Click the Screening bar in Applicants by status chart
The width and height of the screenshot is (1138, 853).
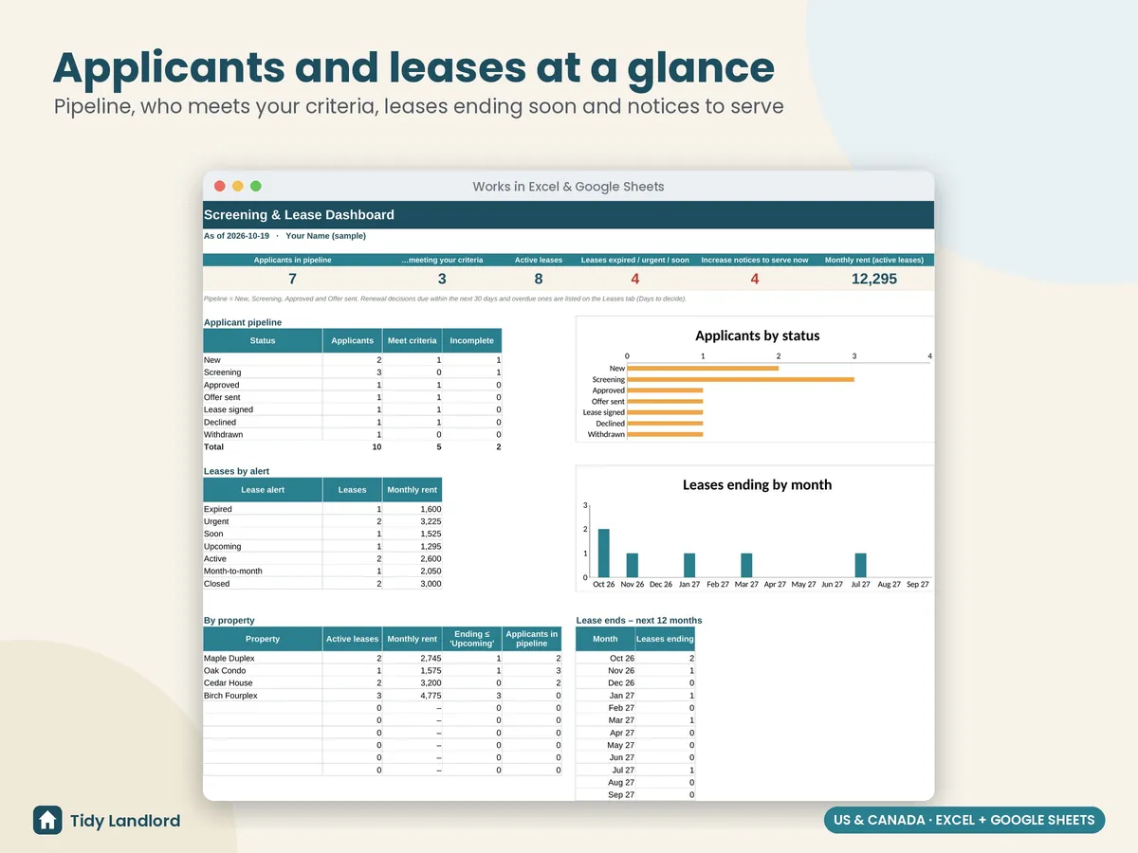(x=741, y=379)
